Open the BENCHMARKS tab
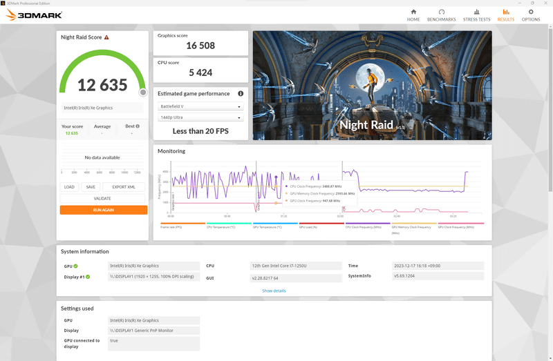 click(x=441, y=15)
